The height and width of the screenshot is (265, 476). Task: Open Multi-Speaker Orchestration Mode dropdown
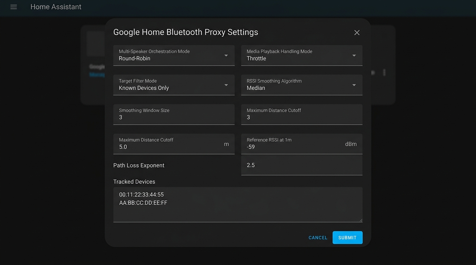(x=174, y=55)
